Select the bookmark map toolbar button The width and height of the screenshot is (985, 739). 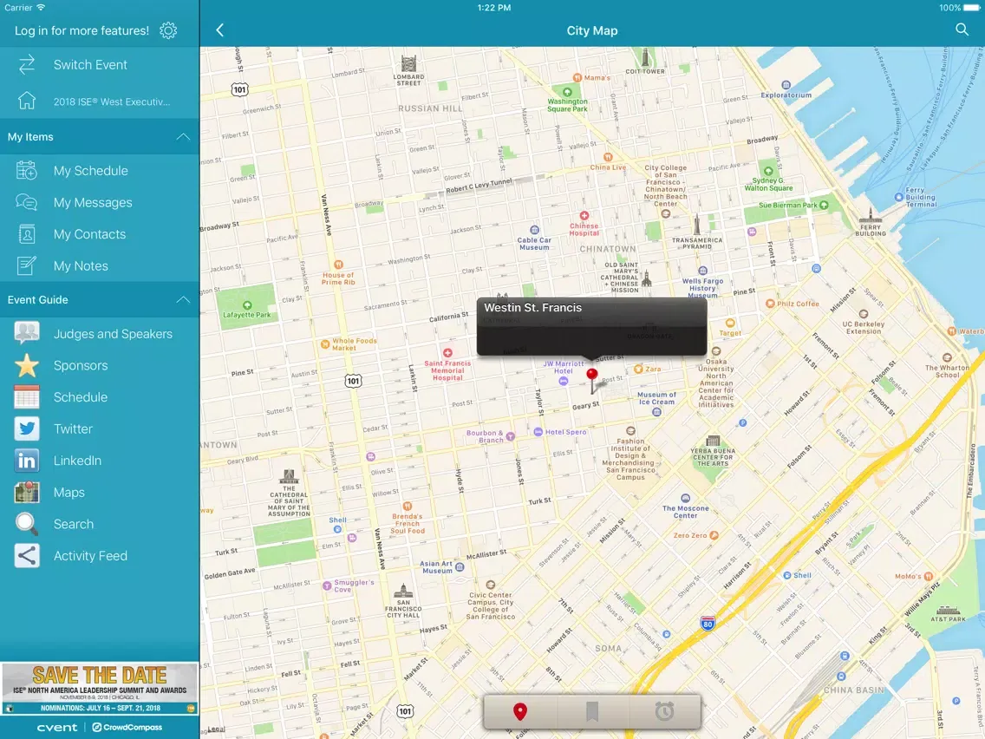tap(591, 711)
